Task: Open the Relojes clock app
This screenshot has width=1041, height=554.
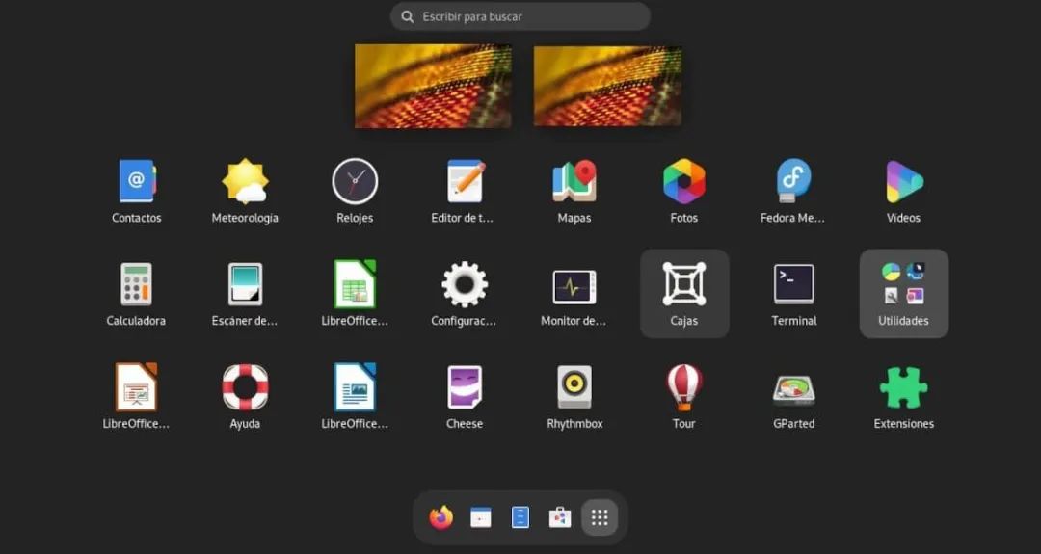Action: click(355, 181)
